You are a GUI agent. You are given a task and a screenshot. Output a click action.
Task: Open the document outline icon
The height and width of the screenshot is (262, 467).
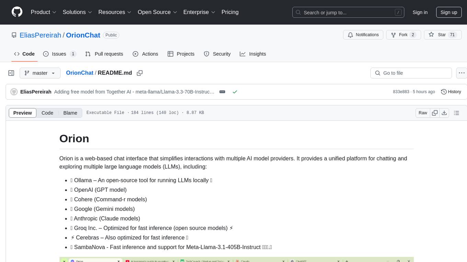(456, 113)
